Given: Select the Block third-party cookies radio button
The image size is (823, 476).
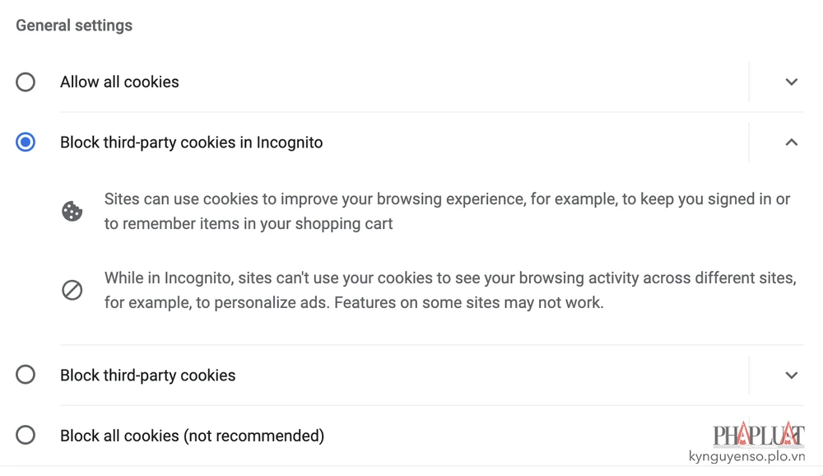Looking at the screenshot, I should pyautogui.click(x=26, y=375).
